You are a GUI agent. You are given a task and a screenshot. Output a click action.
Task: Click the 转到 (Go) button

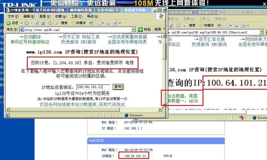coord(144,30)
